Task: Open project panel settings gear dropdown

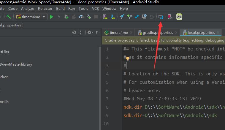Action: tap(90, 32)
